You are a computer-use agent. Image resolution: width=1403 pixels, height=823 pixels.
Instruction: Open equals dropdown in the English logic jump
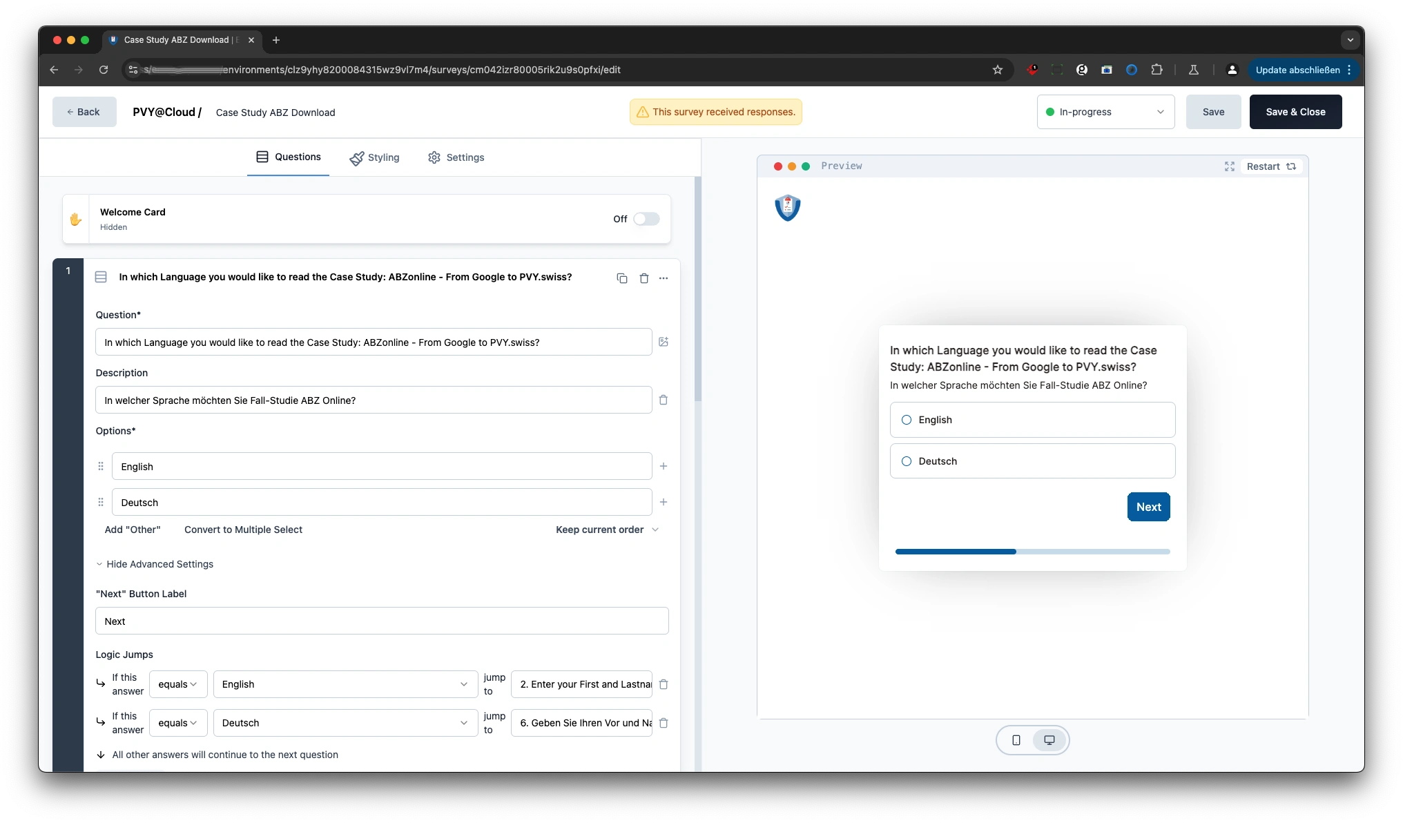pyautogui.click(x=178, y=684)
